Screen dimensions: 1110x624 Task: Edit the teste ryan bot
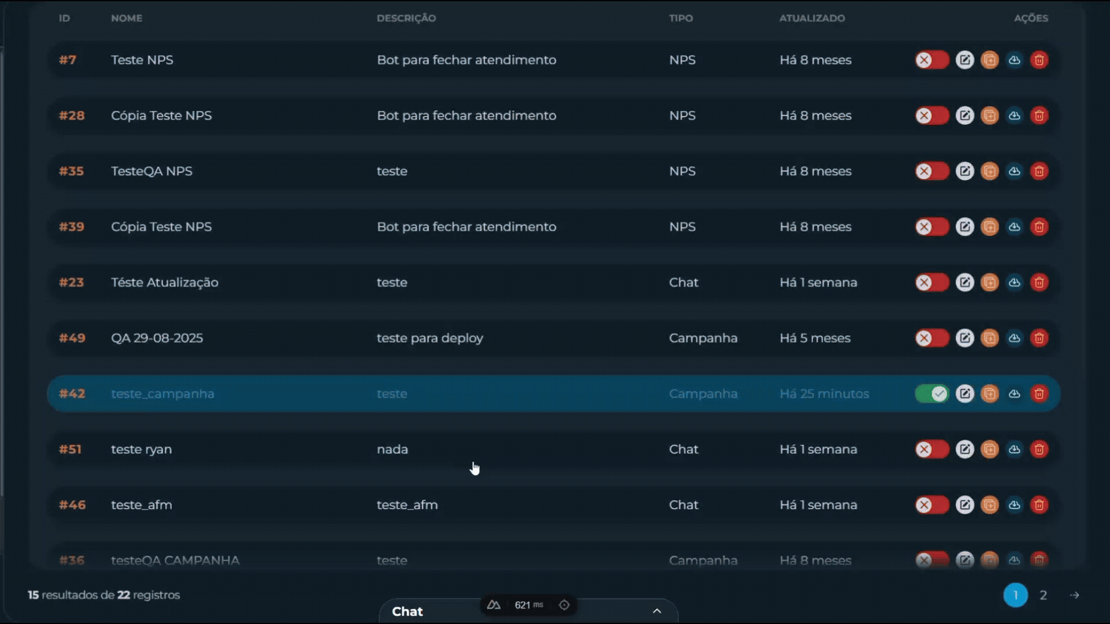click(965, 449)
